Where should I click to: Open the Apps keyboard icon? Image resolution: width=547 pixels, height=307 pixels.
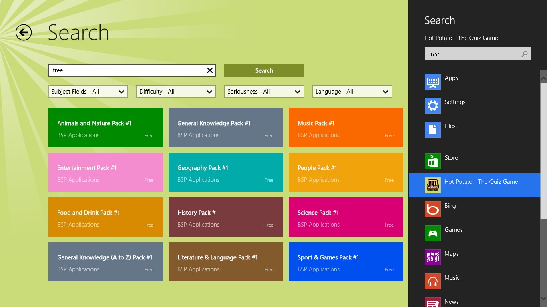click(433, 82)
